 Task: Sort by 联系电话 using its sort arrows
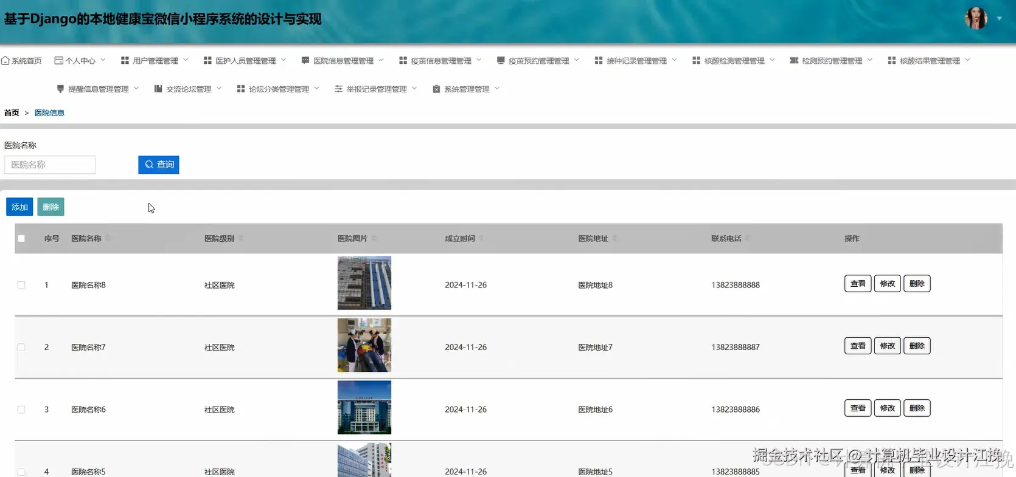click(x=748, y=238)
